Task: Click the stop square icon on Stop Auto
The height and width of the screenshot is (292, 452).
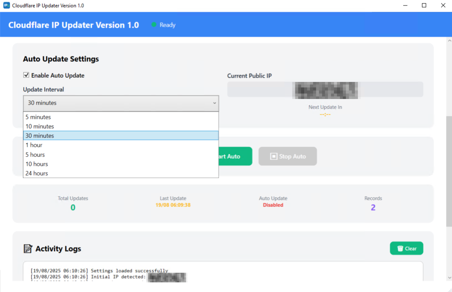Action: (274, 156)
